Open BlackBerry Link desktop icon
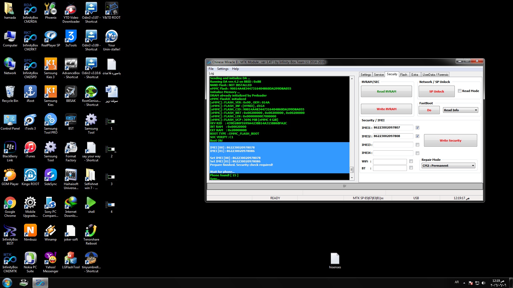This screenshot has height=288, width=513. [10, 151]
